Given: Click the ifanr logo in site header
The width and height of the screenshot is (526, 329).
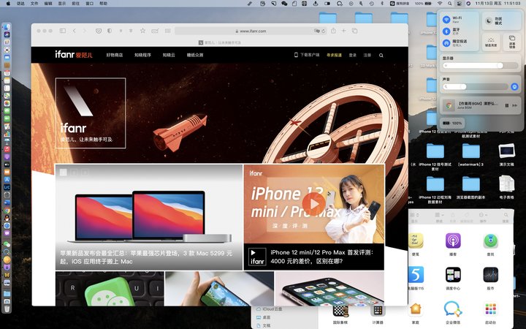Looking at the screenshot, I should (74, 55).
